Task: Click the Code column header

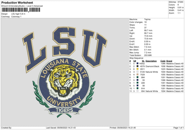Action: point(163,61)
